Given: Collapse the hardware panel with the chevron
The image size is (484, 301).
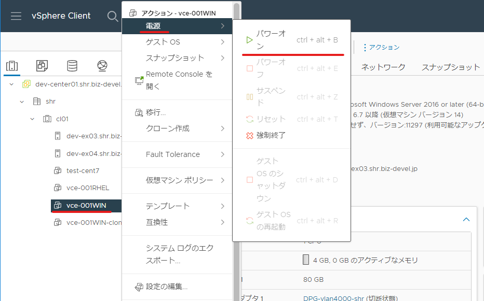Looking at the screenshot, I should pos(466,219).
